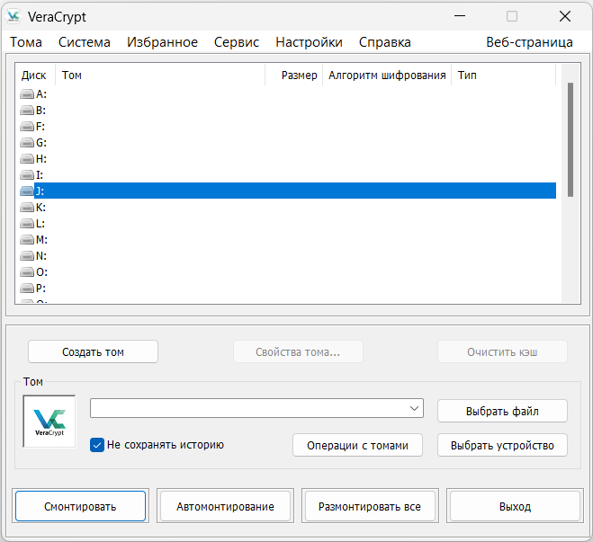This screenshot has width=593, height=542.
Task: Click the drive list vertical scrollbar thumb
Action: click(x=571, y=139)
